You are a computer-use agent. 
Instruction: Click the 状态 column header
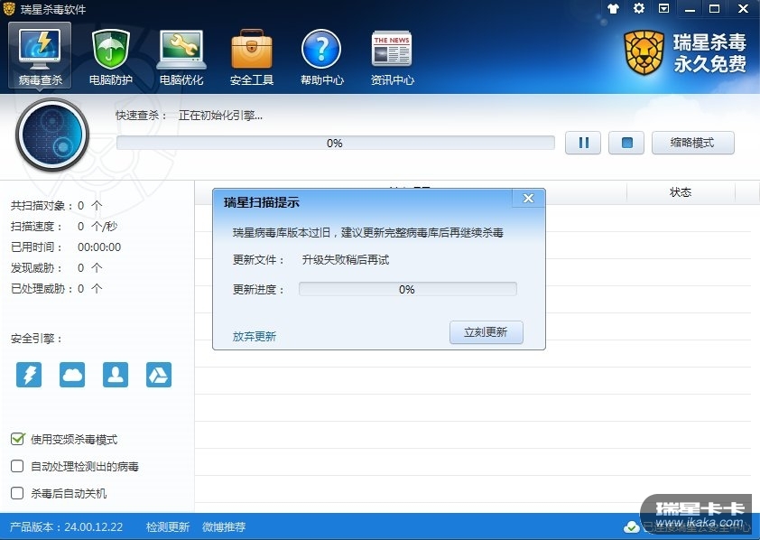tap(681, 192)
